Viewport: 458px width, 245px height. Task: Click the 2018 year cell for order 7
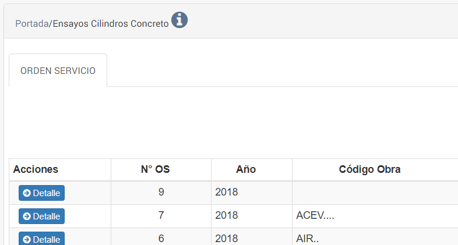click(x=227, y=215)
